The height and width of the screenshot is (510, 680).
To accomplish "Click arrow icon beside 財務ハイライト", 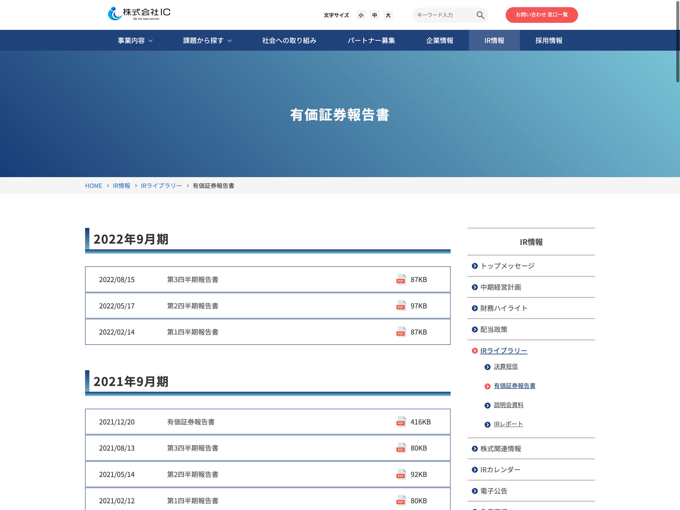I will point(475,309).
